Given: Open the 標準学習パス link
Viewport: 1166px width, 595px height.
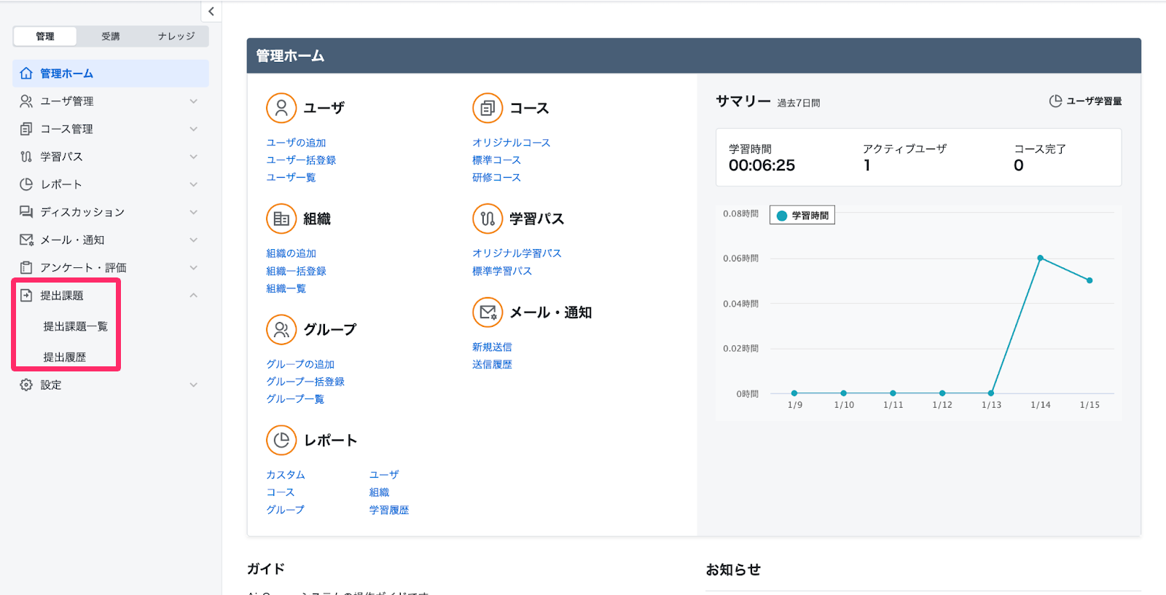Looking at the screenshot, I should 502,271.
